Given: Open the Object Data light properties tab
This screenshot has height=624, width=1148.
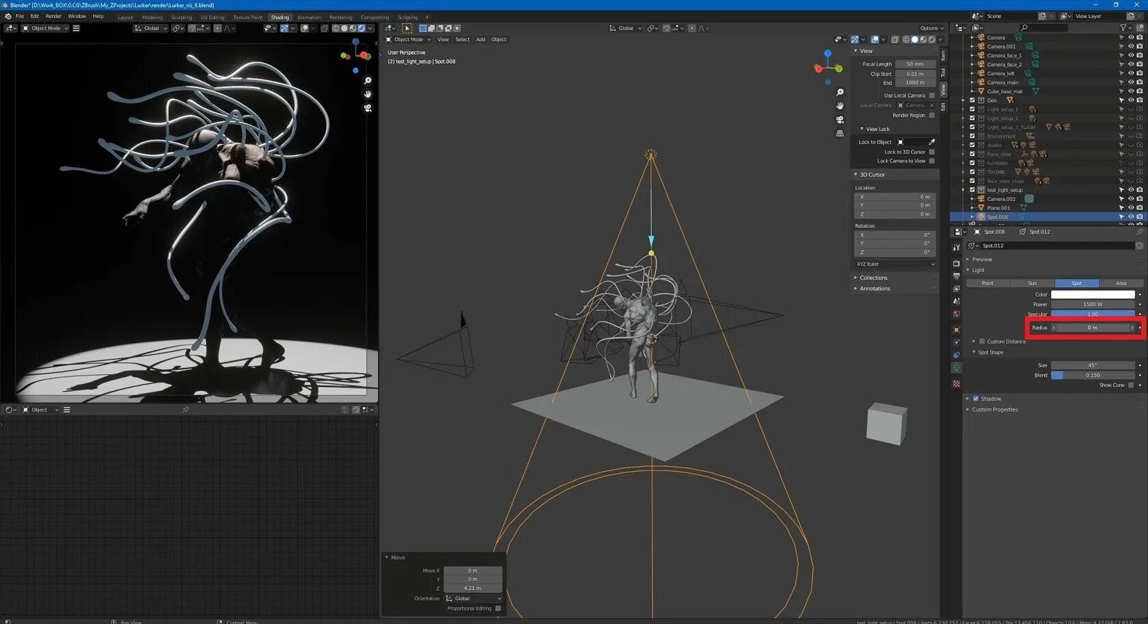Looking at the screenshot, I should [956, 368].
